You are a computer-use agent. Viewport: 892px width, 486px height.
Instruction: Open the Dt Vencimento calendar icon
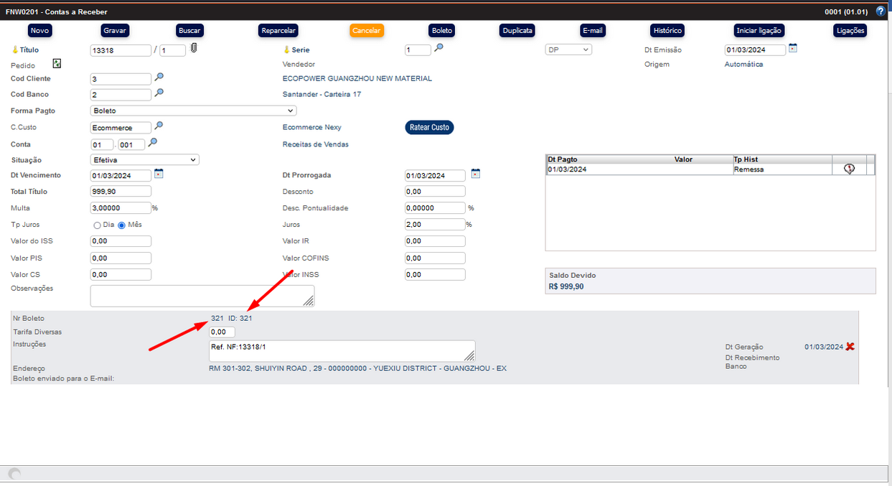tap(159, 174)
